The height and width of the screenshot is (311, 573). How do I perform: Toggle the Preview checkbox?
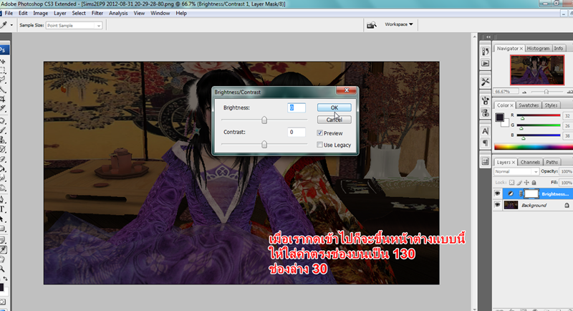319,133
